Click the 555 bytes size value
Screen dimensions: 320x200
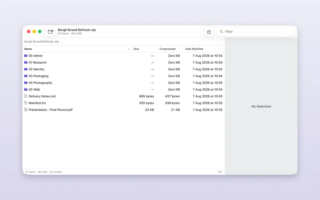tap(146, 103)
